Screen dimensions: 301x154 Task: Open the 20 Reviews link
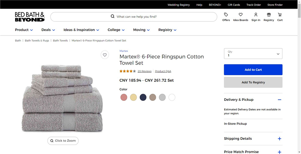[x=145, y=71]
